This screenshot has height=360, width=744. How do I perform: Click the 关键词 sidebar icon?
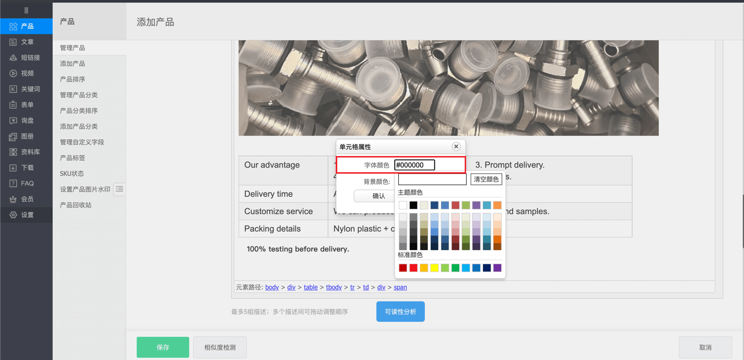coord(13,89)
